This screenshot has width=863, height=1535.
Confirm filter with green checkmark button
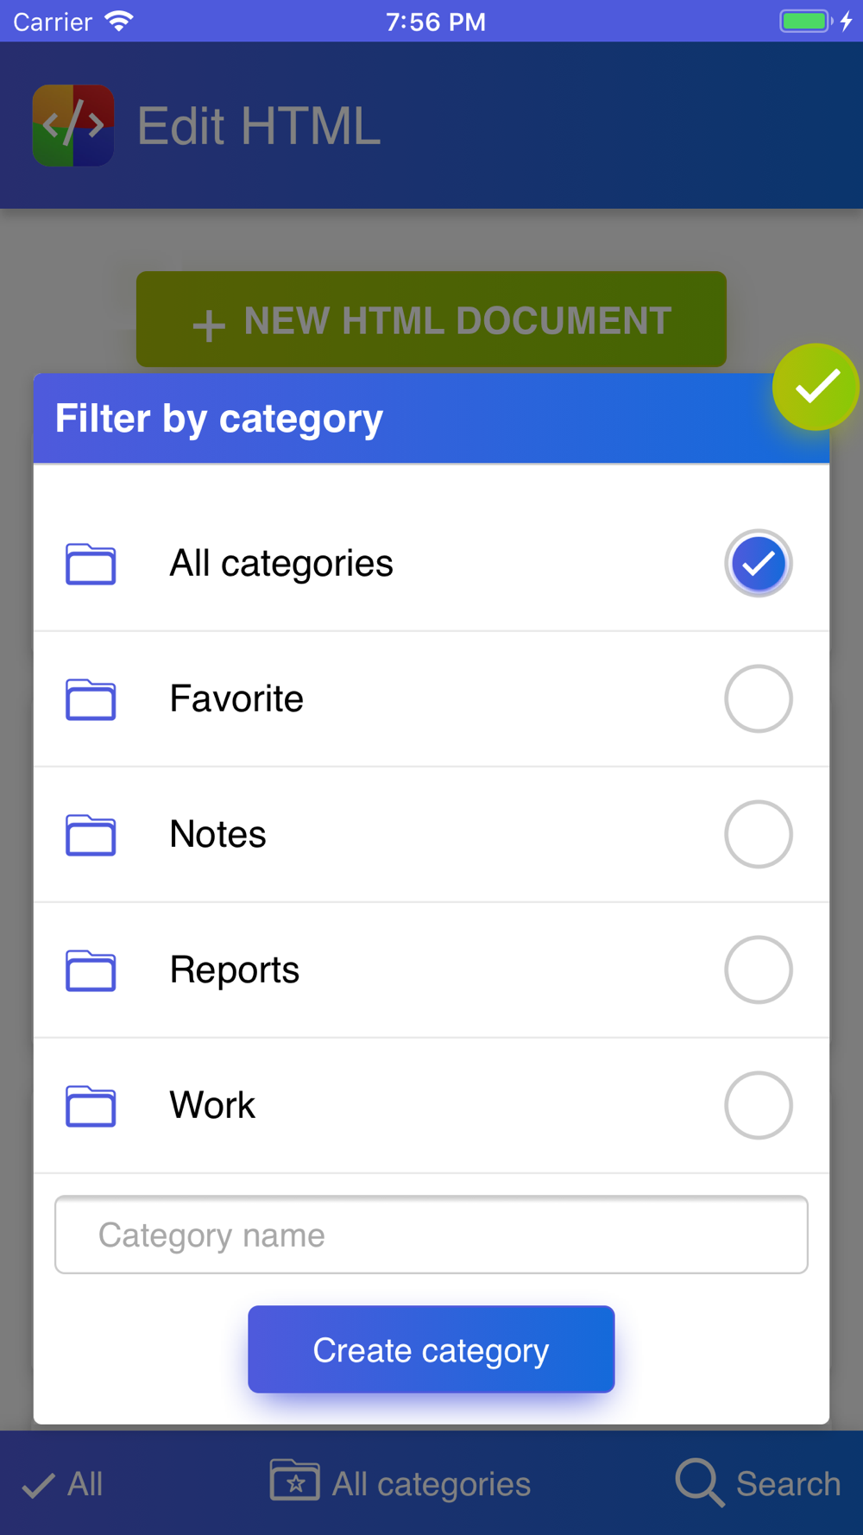click(815, 387)
